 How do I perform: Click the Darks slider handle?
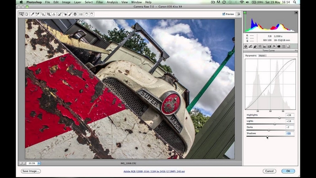269,130
